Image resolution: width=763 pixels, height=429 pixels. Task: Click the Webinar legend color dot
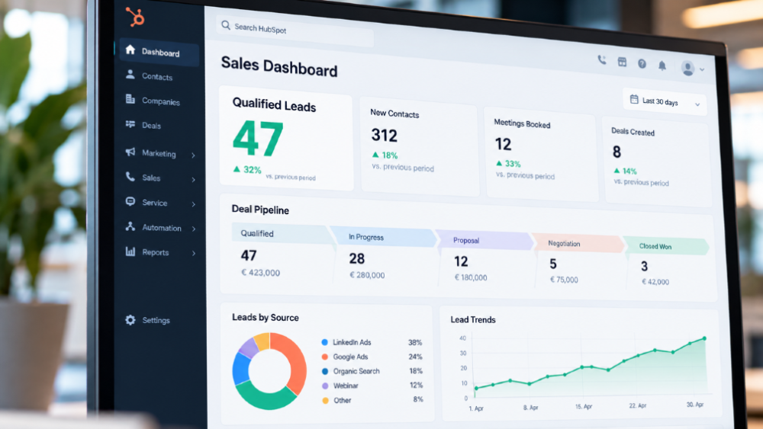(x=325, y=386)
